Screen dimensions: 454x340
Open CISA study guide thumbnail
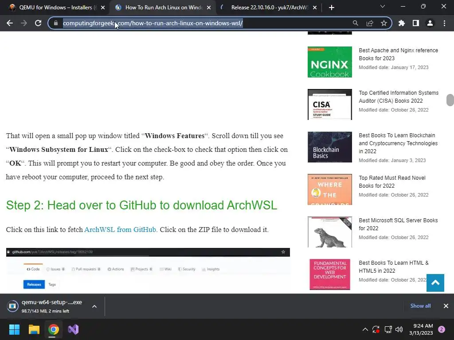click(x=330, y=104)
